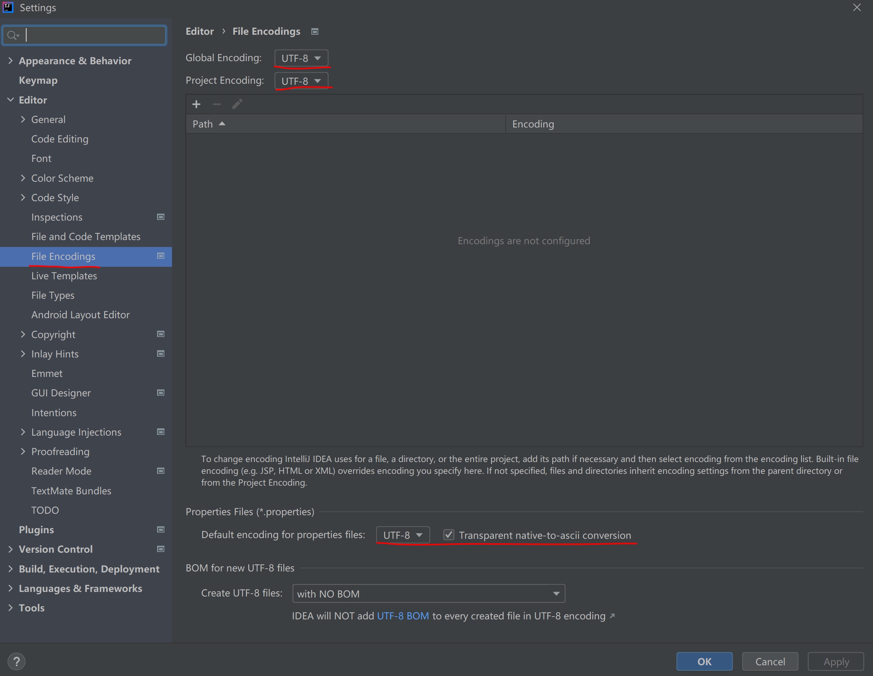Open the Global Encoding dropdown

point(301,58)
